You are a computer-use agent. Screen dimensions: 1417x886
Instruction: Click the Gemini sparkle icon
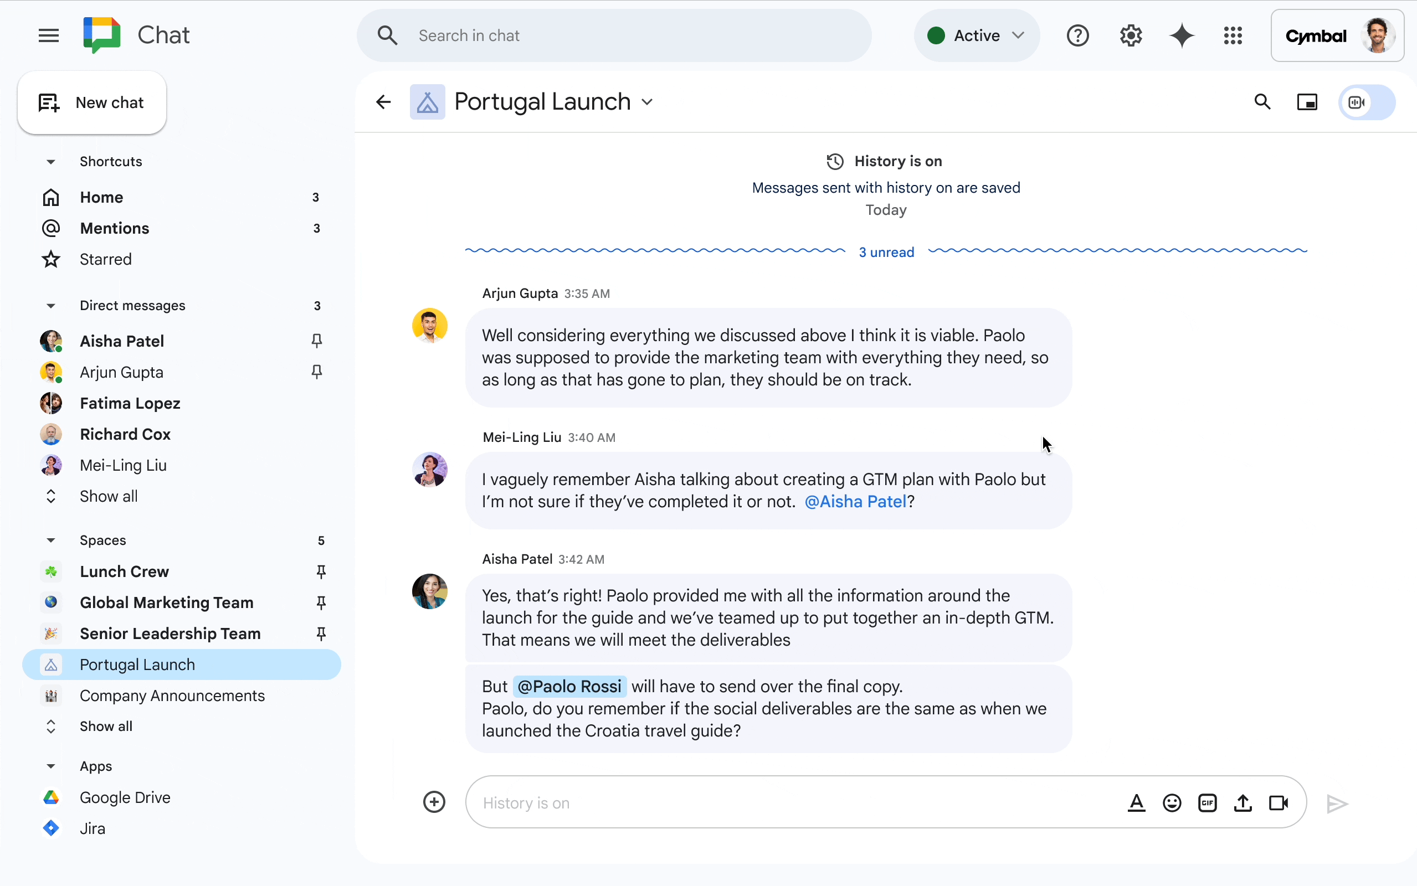click(x=1182, y=36)
